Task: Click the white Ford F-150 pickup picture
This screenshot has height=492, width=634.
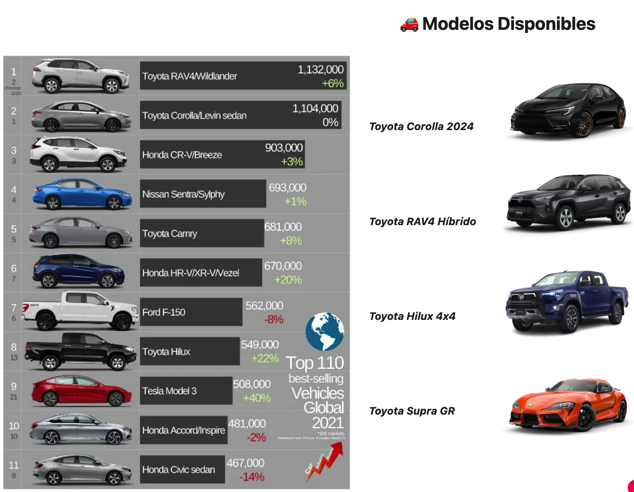Action: pyautogui.click(x=81, y=311)
